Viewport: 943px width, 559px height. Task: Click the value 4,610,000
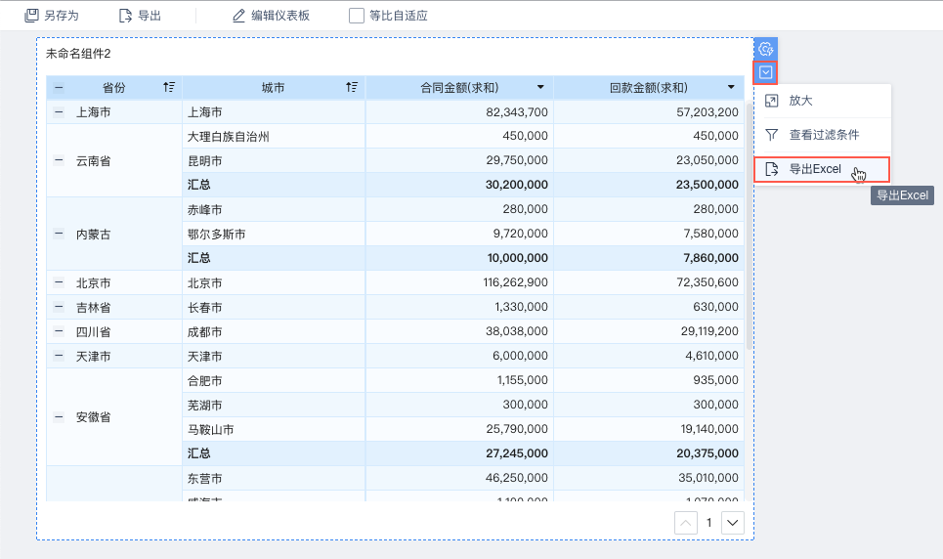(x=712, y=356)
